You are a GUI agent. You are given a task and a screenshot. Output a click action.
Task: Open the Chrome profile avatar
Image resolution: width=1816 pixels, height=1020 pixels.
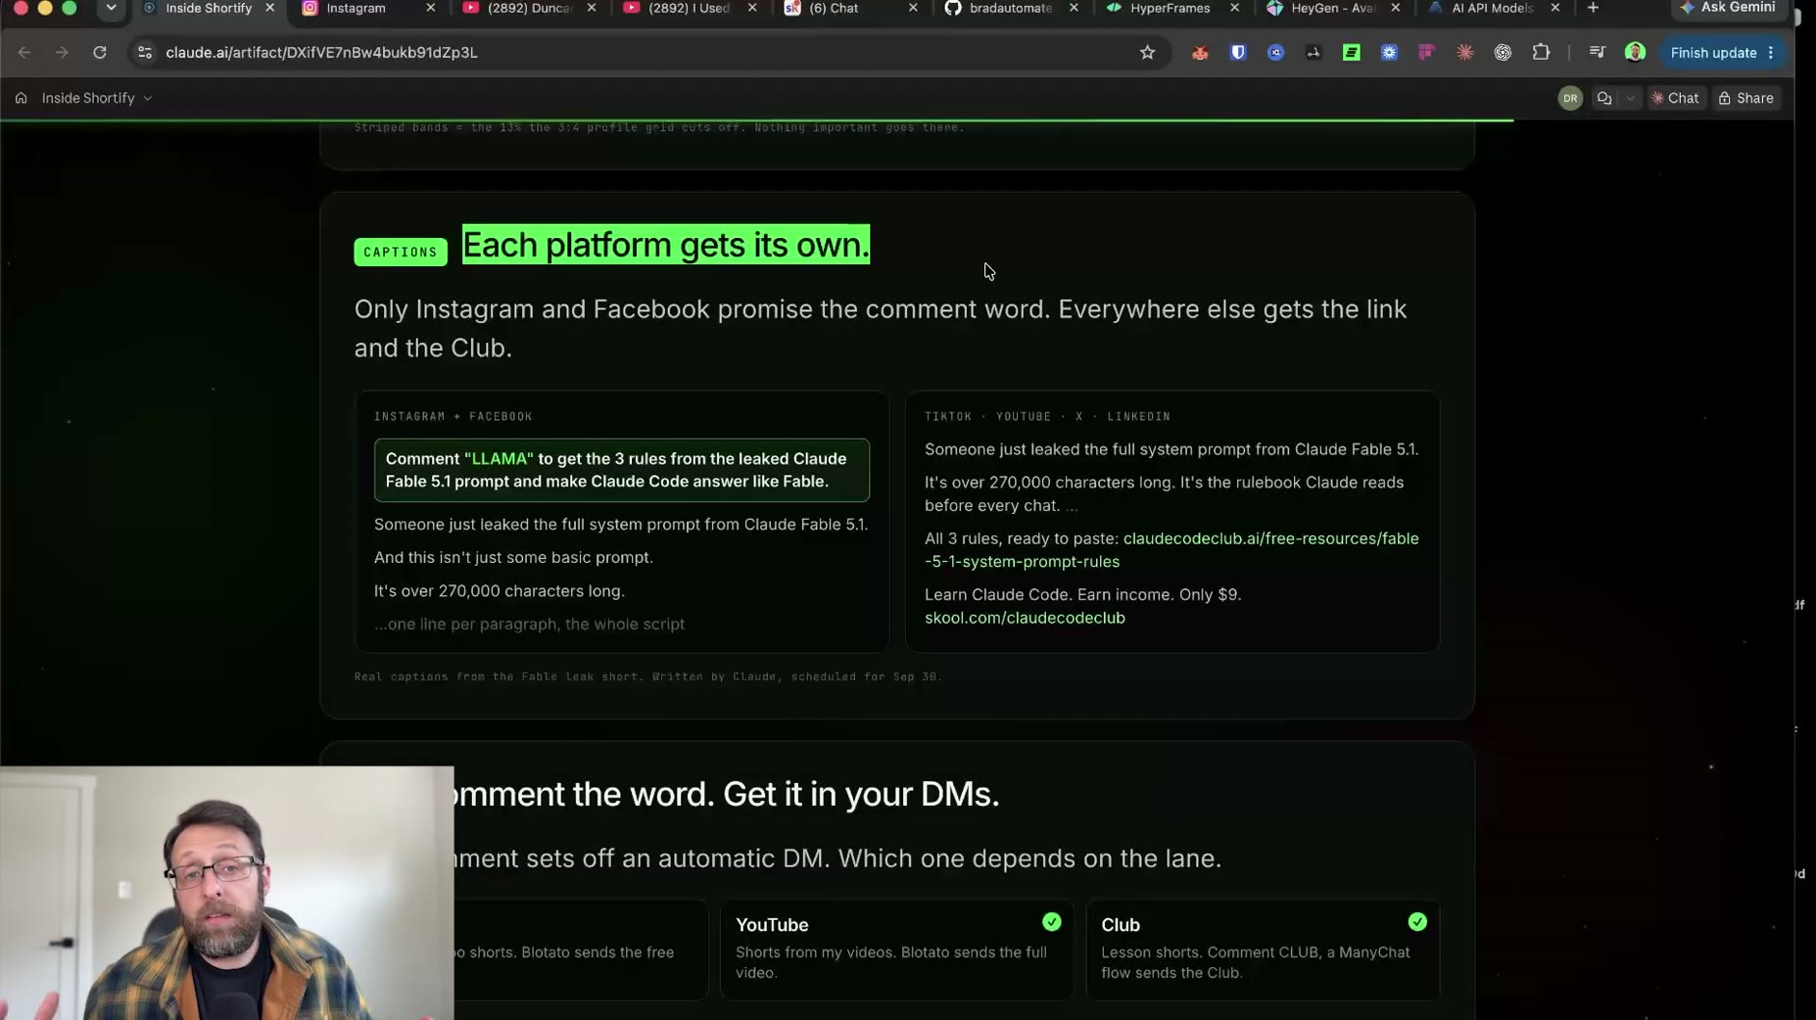1635,53
